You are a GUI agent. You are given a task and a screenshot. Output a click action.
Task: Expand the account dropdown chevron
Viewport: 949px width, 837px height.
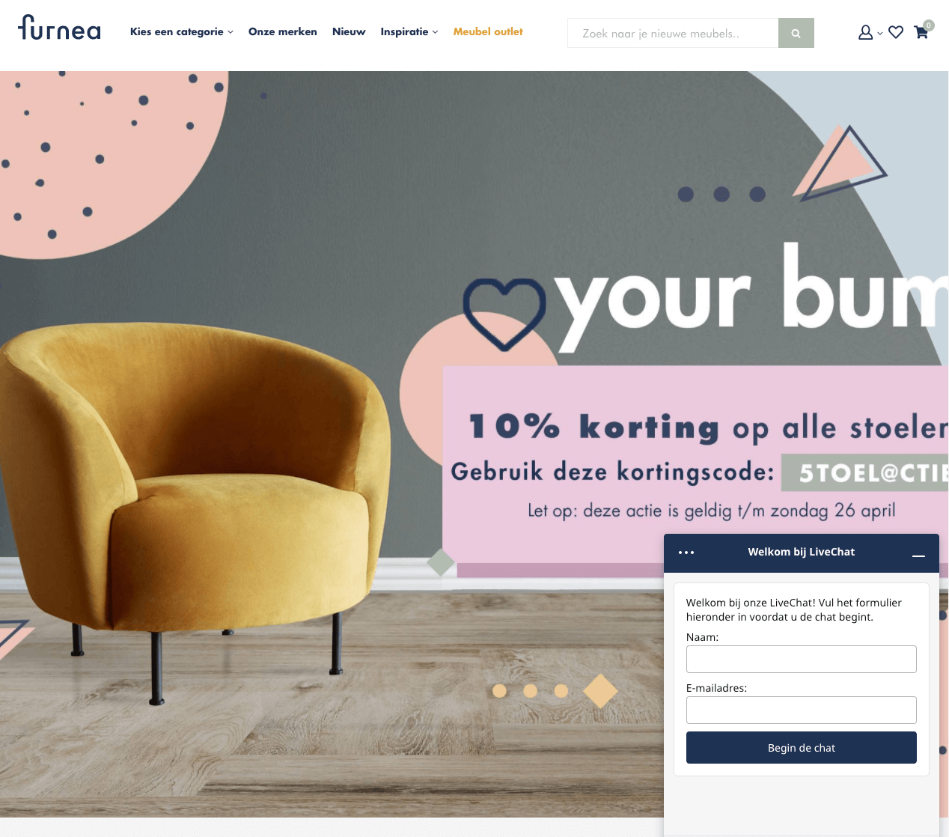tap(880, 34)
